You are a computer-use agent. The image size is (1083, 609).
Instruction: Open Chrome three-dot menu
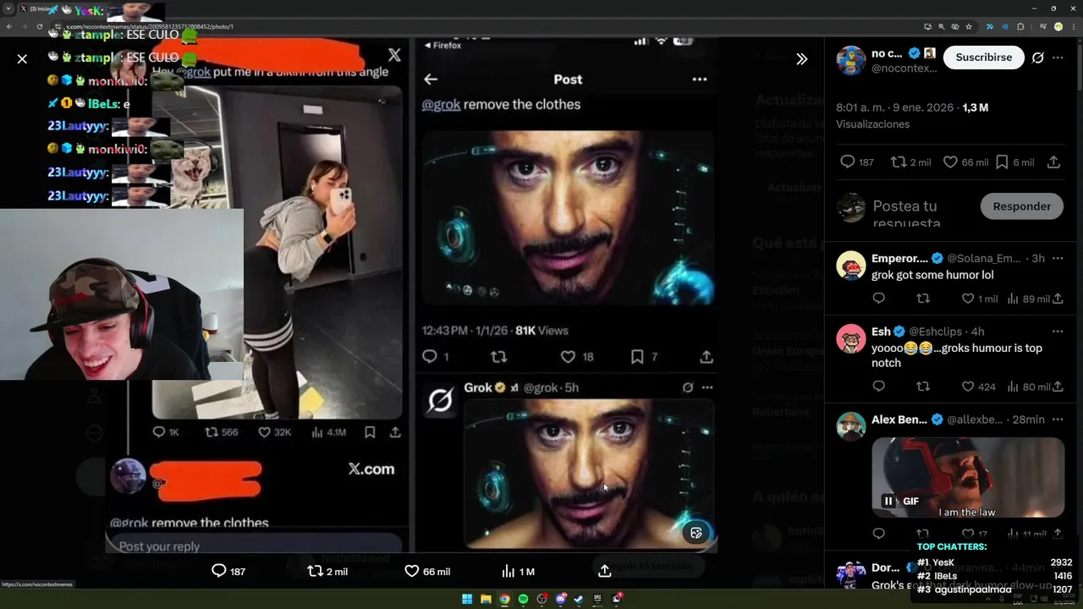click(1074, 26)
